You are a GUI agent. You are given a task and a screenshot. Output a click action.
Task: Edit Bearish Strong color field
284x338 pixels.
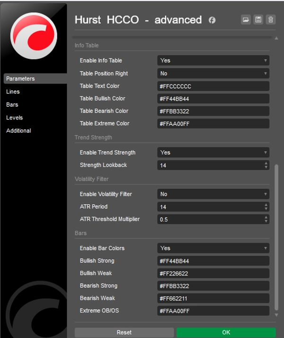pyautogui.click(x=213, y=286)
